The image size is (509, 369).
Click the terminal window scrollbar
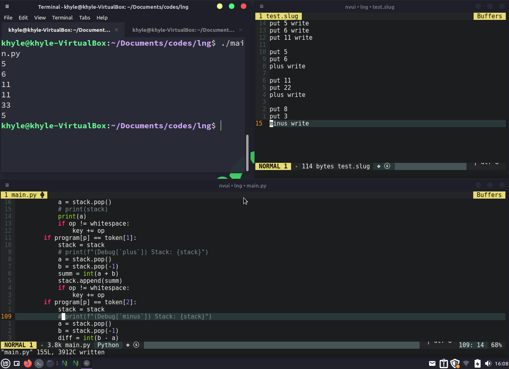(x=247, y=153)
